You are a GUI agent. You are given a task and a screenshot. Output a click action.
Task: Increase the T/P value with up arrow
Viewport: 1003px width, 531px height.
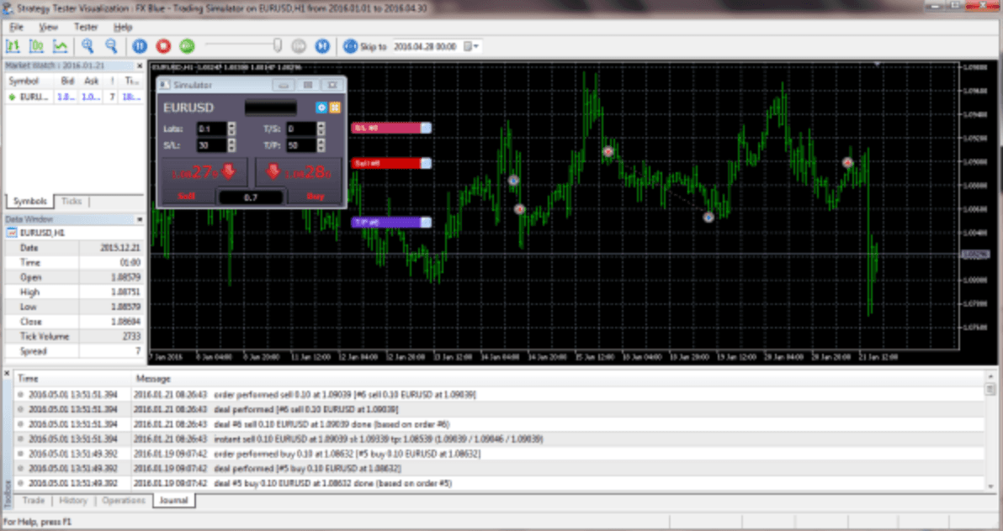[321, 142]
